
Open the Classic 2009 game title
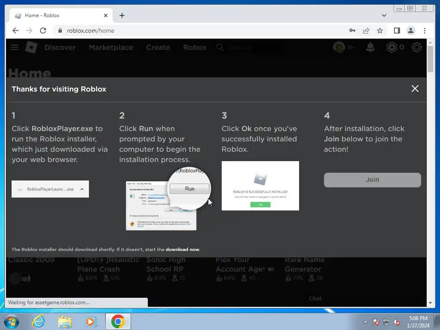coord(31,260)
